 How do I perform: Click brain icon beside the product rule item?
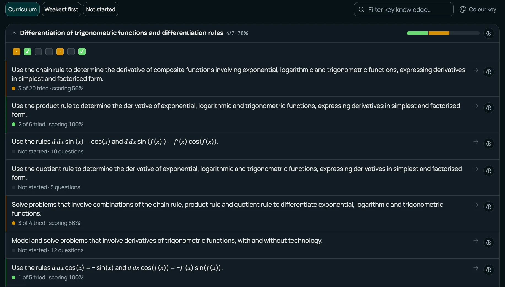point(488,108)
